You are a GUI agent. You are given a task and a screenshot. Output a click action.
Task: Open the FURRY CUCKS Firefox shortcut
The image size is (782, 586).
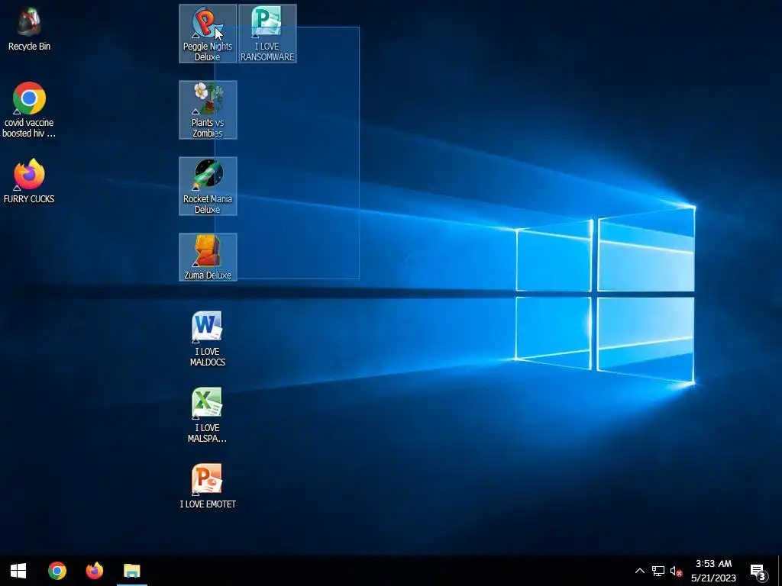click(29, 182)
